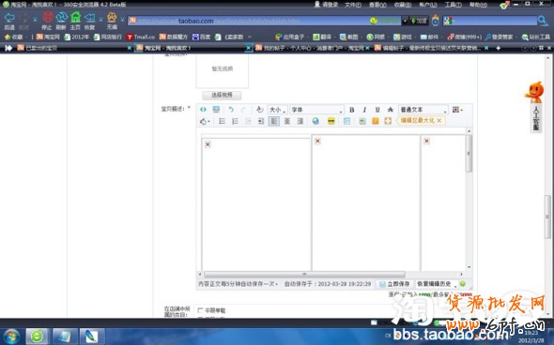
Task: Refresh page with 刷新 button
Action: pos(61,20)
